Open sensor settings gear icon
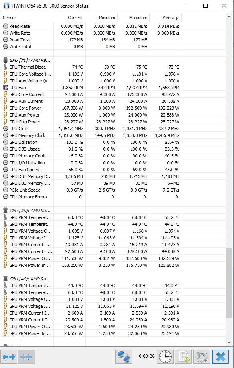This screenshot has width=234, height=368. pyautogui.click(x=201, y=357)
